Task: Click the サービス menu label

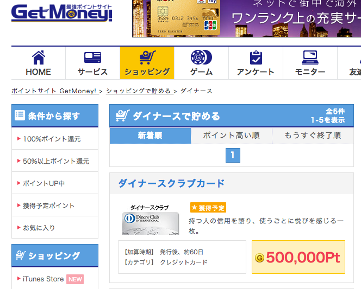Action: 92,72
